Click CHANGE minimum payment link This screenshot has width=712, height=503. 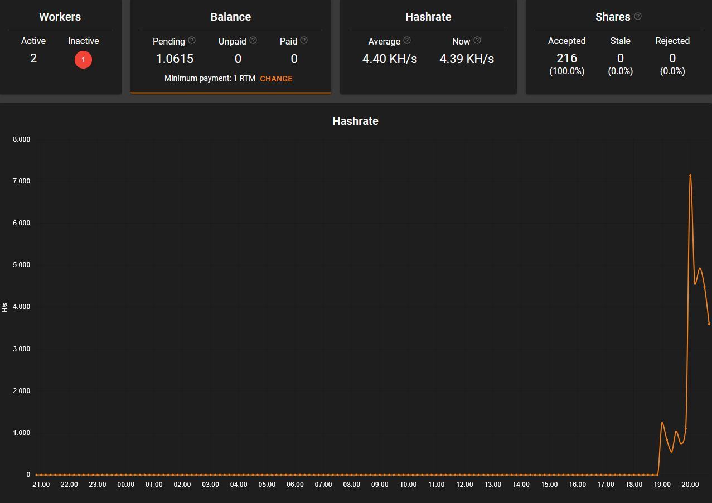pos(276,79)
